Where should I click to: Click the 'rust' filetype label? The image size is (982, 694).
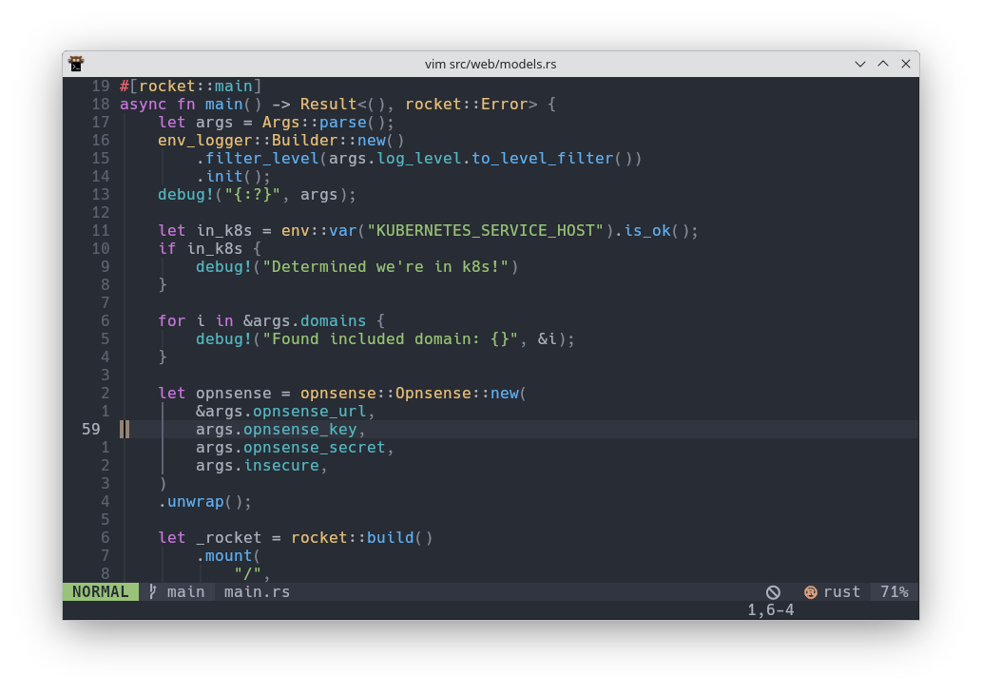[x=841, y=592]
